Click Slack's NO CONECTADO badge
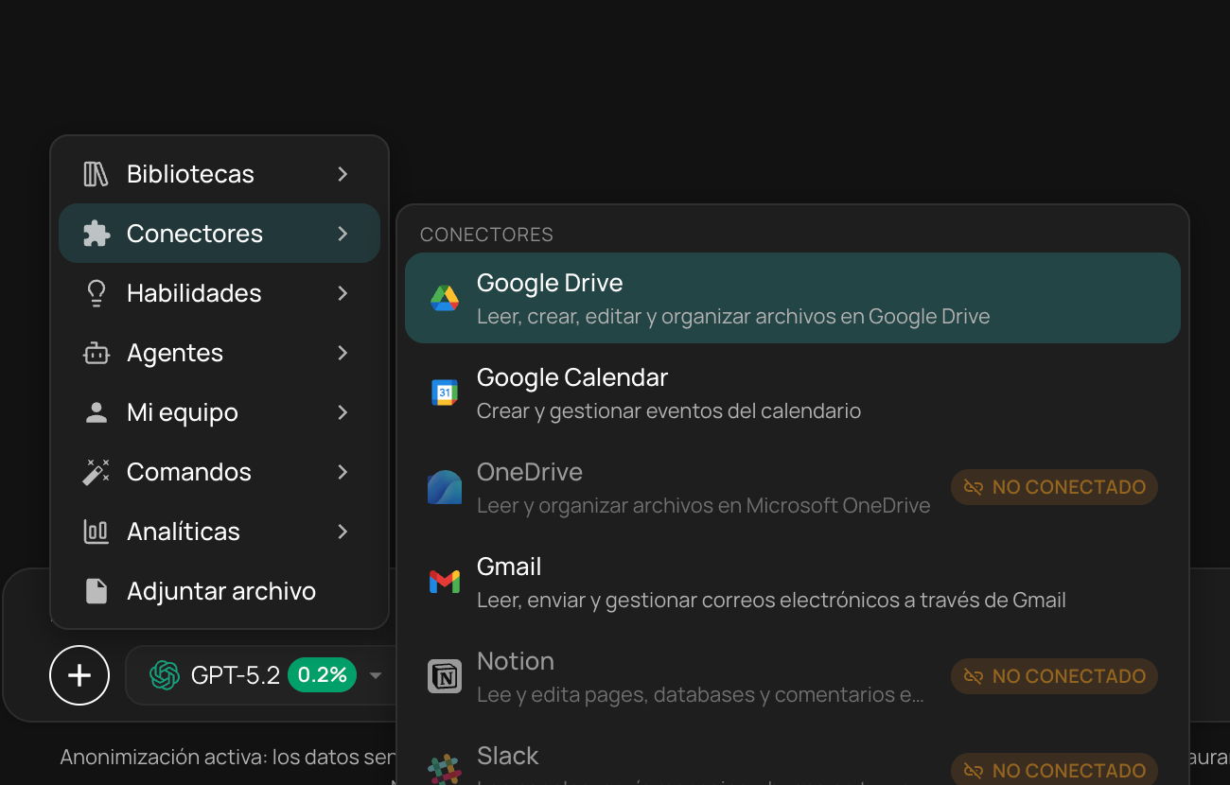This screenshot has width=1230, height=785. point(1054,770)
